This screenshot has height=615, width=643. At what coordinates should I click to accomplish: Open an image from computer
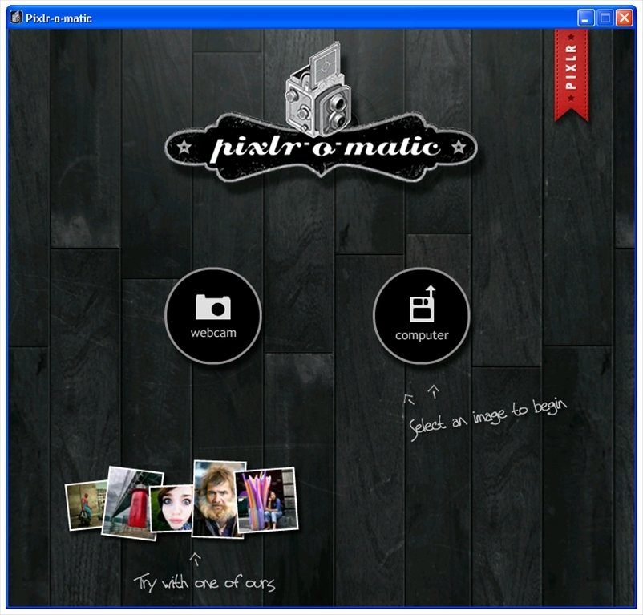click(422, 316)
